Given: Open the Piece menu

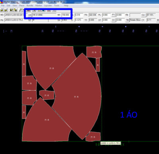Looking at the screenshot, I should coord(22,6).
